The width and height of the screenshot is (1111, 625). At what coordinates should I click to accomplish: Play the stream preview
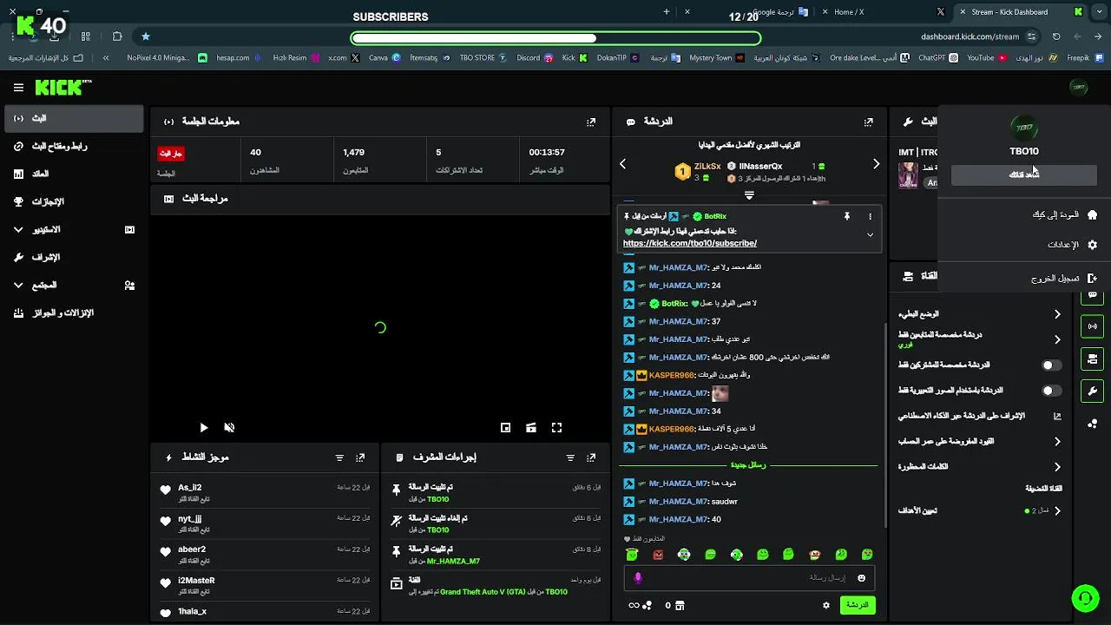point(203,427)
